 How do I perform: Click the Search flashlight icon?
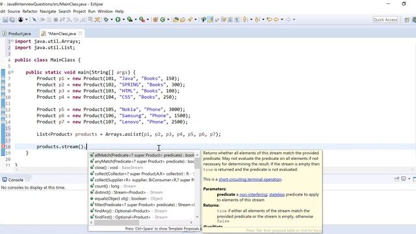(x=190, y=19)
